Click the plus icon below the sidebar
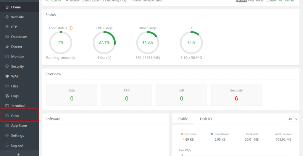Image resolution: width=303 pixels, height=156 pixels. [x=19, y=154]
